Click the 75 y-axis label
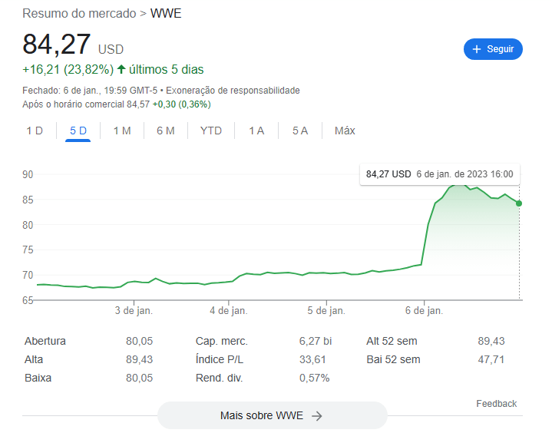This screenshot has width=552, height=433. [x=28, y=250]
